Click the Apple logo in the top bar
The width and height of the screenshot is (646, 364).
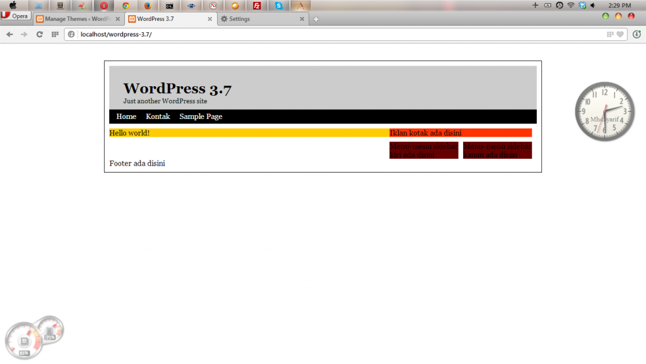(x=13, y=5)
